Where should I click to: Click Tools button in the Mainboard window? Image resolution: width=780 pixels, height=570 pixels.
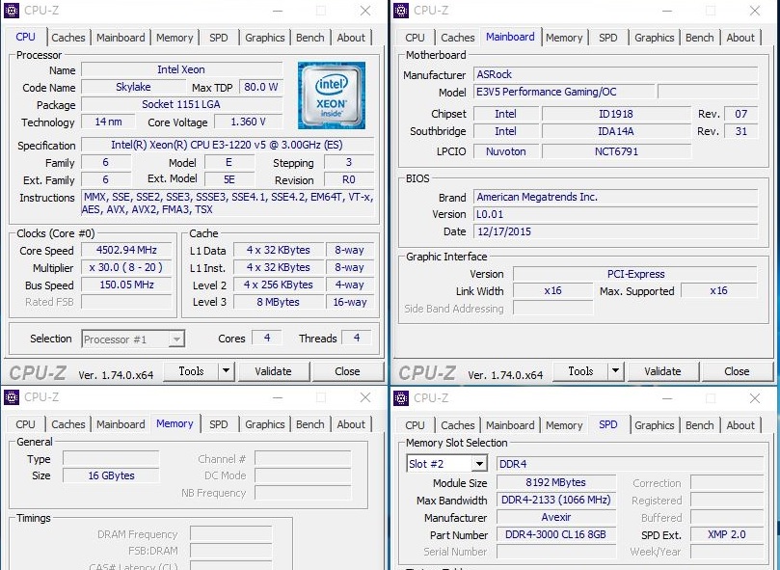580,371
